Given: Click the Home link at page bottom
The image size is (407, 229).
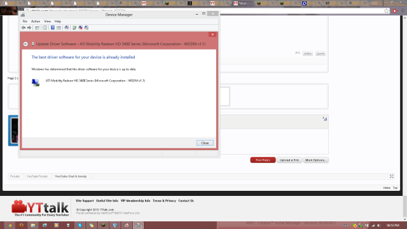Looking at the screenshot, I should point(387,188).
